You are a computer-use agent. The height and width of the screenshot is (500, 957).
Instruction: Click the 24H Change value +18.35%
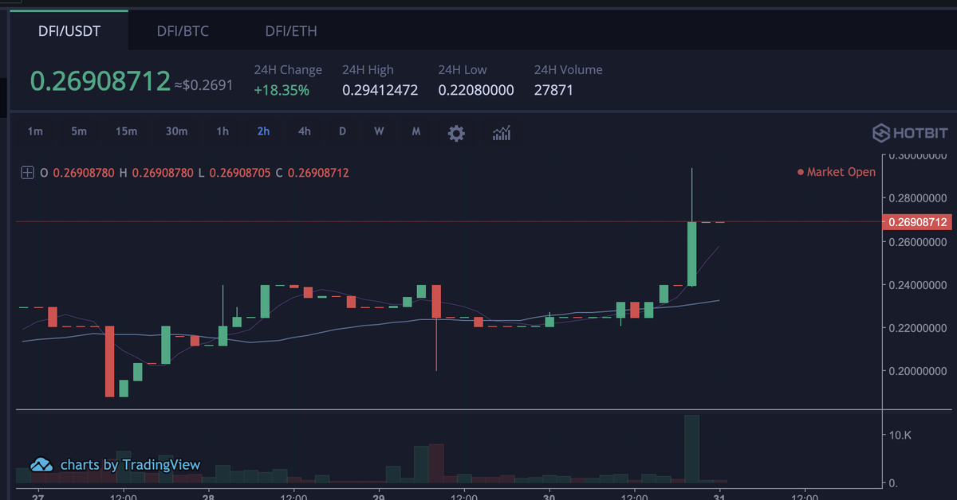(x=282, y=90)
